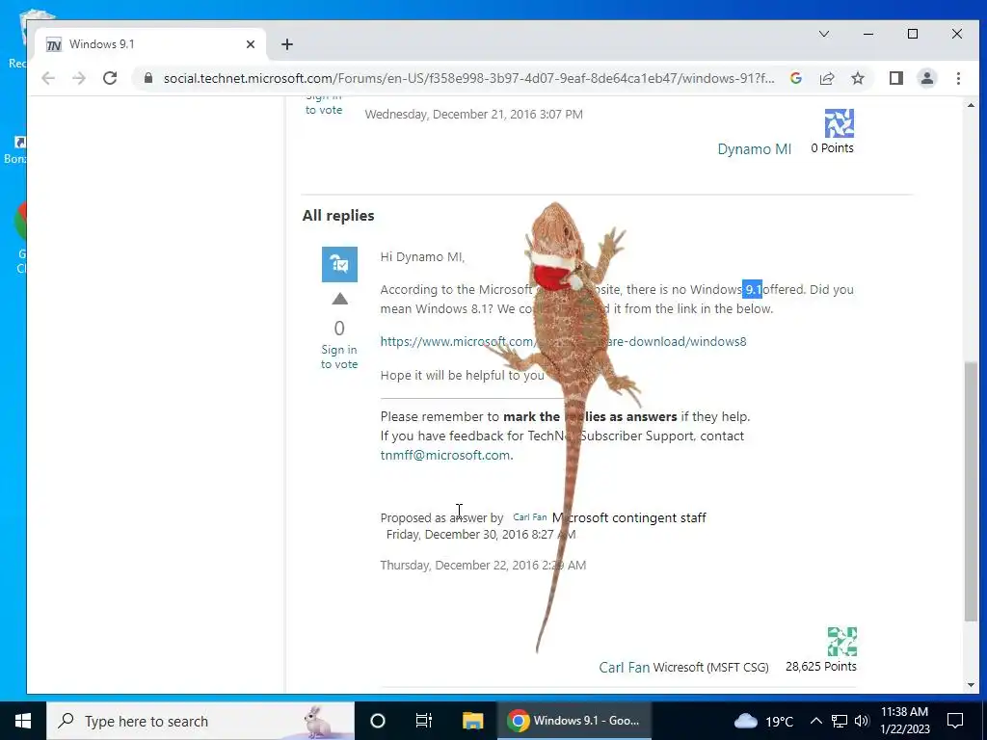This screenshot has width=987, height=740.
Task: Click Chrome Windows 9.1 taskbar button
Action: tap(574, 721)
